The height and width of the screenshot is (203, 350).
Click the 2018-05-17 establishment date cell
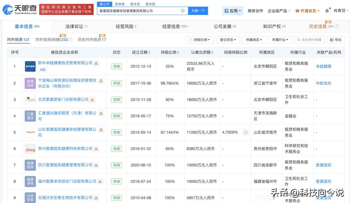click(141, 116)
